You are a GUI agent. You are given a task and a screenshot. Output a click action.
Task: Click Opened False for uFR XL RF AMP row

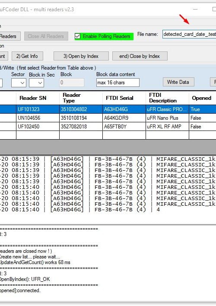click(203, 127)
